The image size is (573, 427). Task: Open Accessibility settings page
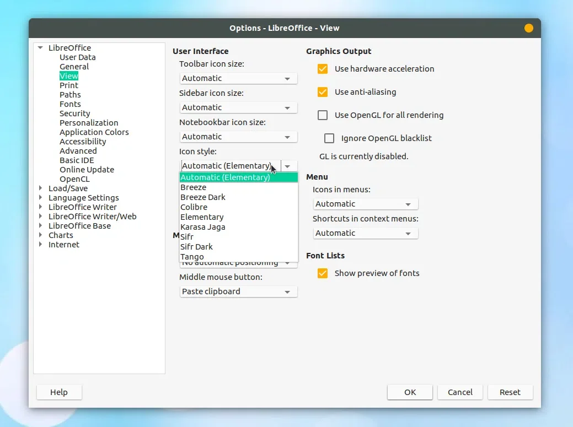(83, 142)
